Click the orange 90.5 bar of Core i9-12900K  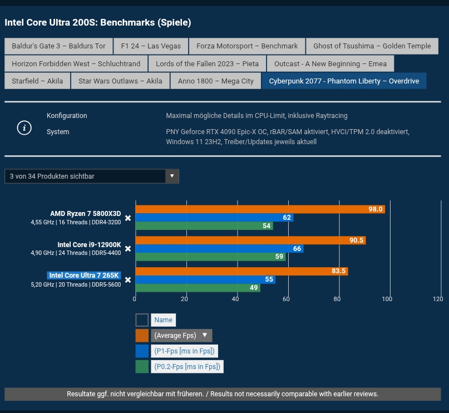(250, 240)
